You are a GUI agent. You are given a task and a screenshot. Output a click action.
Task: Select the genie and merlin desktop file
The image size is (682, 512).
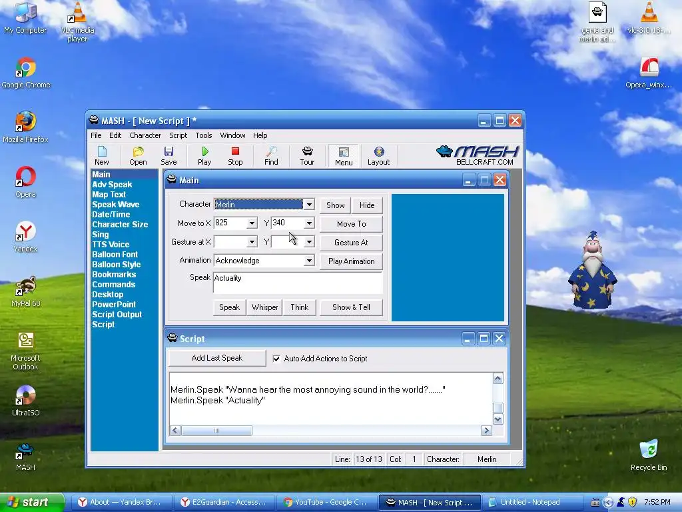click(x=597, y=22)
